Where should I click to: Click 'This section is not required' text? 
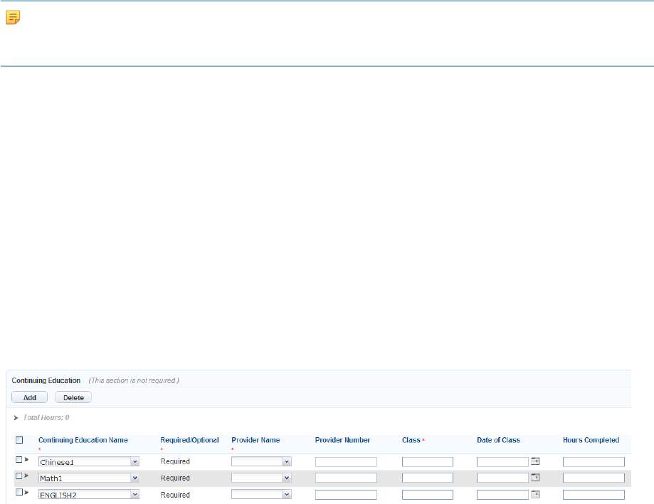pos(134,380)
